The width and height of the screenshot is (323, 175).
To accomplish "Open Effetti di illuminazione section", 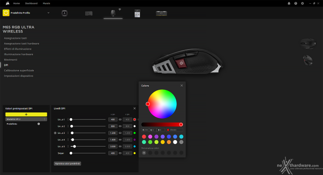I will pos(18,49).
